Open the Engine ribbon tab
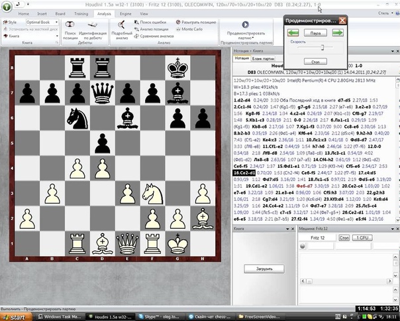This screenshot has width=400, height=321. click(125, 14)
